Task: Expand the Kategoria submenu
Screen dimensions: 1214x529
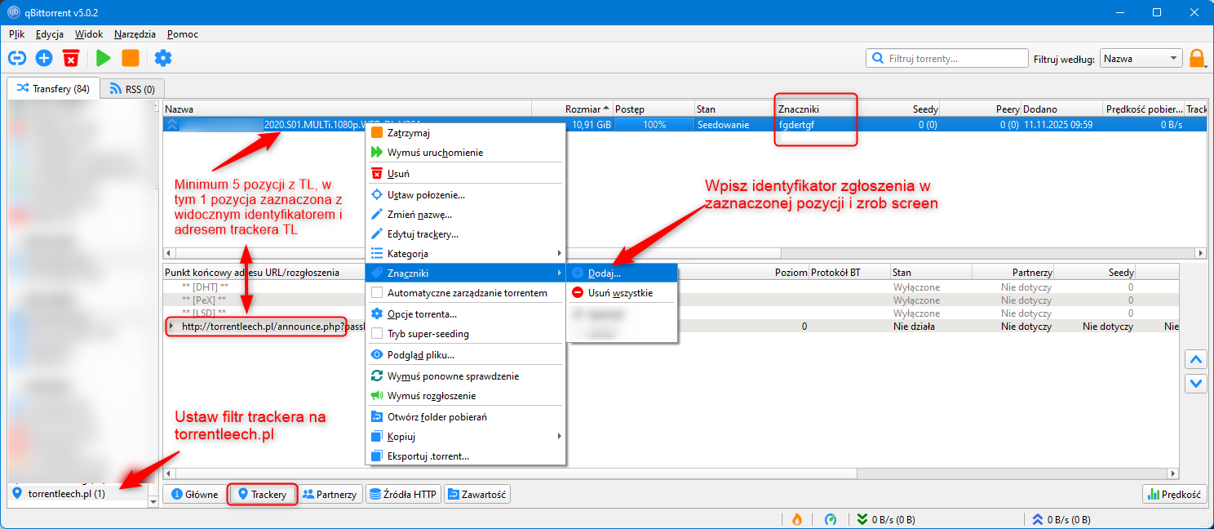Action: [x=465, y=253]
